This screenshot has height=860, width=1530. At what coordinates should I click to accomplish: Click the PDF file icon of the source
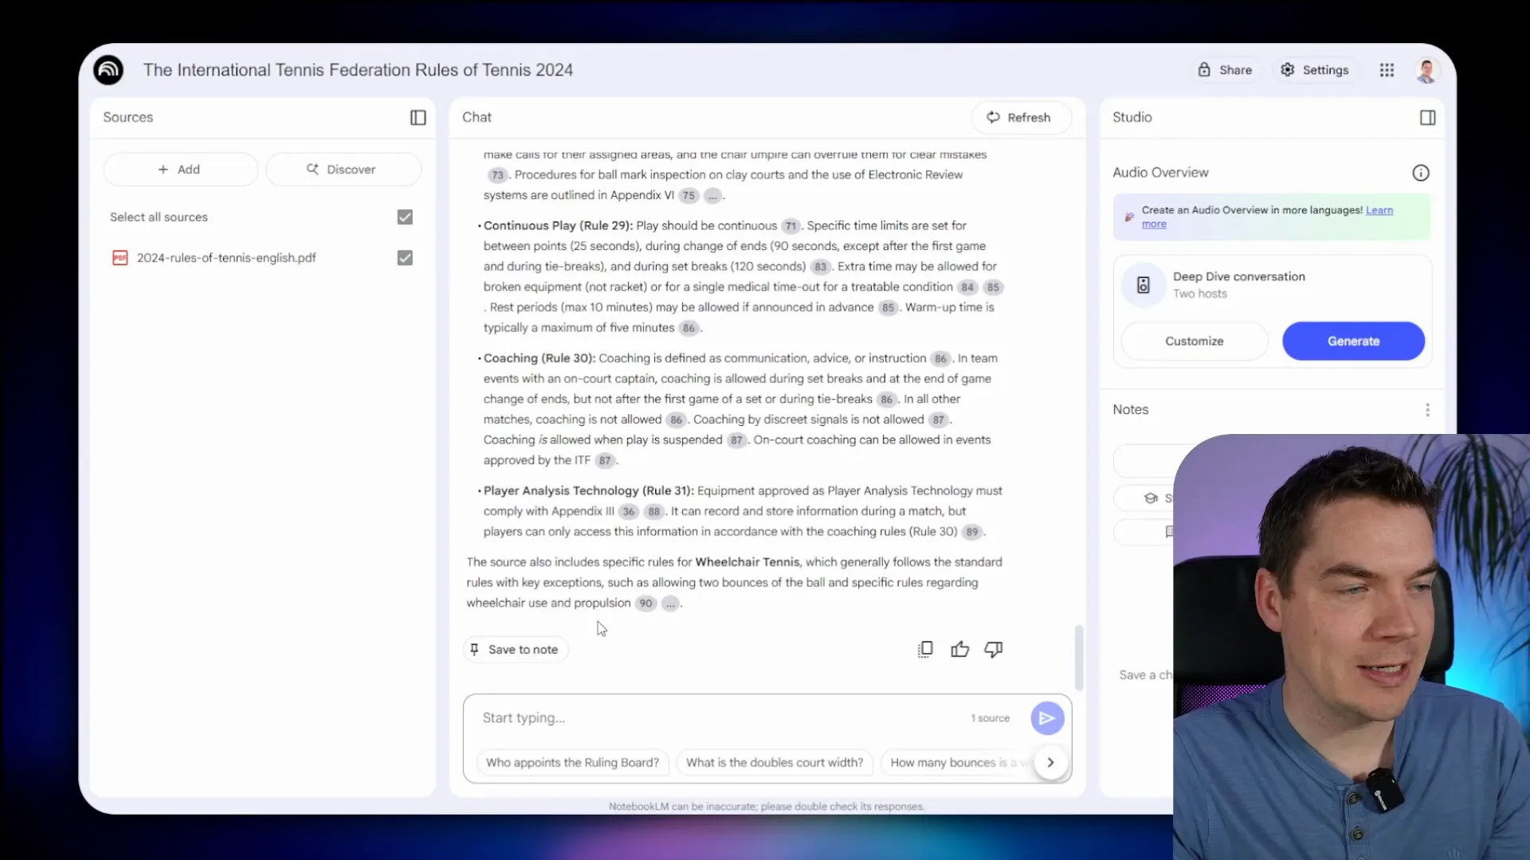(x=120, y=258)
